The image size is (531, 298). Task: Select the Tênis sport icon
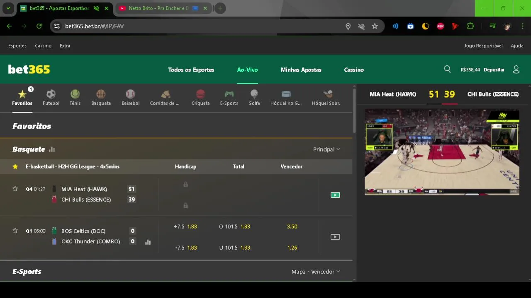click(75, 98)
